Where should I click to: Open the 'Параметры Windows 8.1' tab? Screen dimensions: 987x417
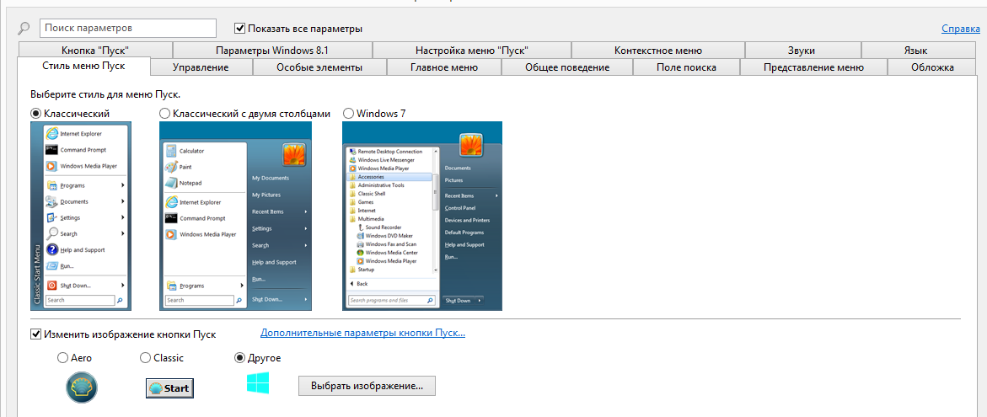[272, 51]
